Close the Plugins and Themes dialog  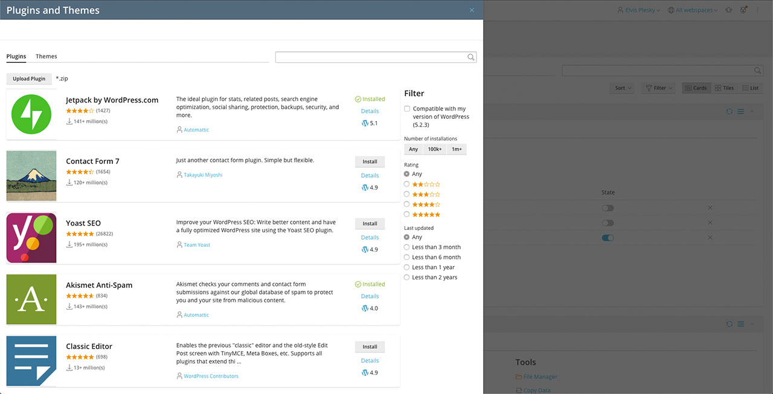coord(472,10)
